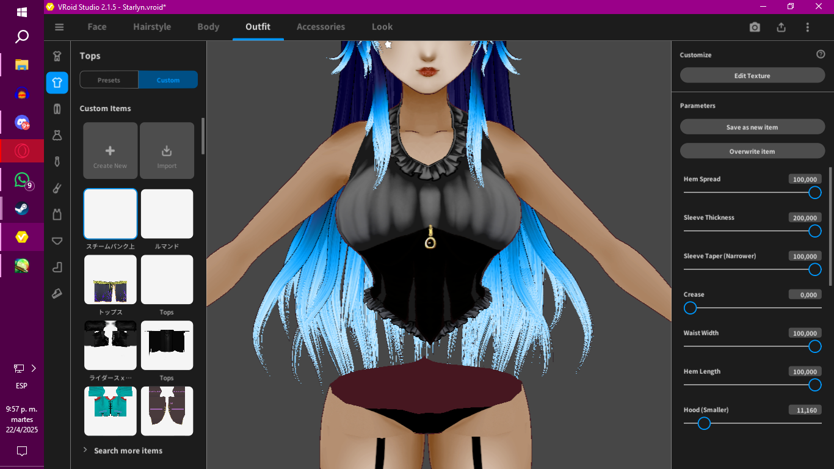The image size is (834, 469).
Task: Switch to Presets items
Action: tap(109, 80)
